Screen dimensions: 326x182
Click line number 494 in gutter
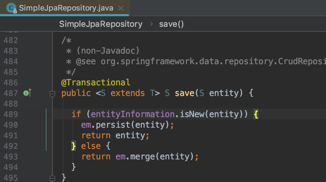(x=11, y=167)
